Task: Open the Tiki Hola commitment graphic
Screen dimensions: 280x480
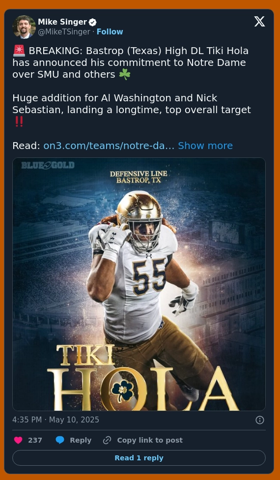Action: (x=139, y=284)
